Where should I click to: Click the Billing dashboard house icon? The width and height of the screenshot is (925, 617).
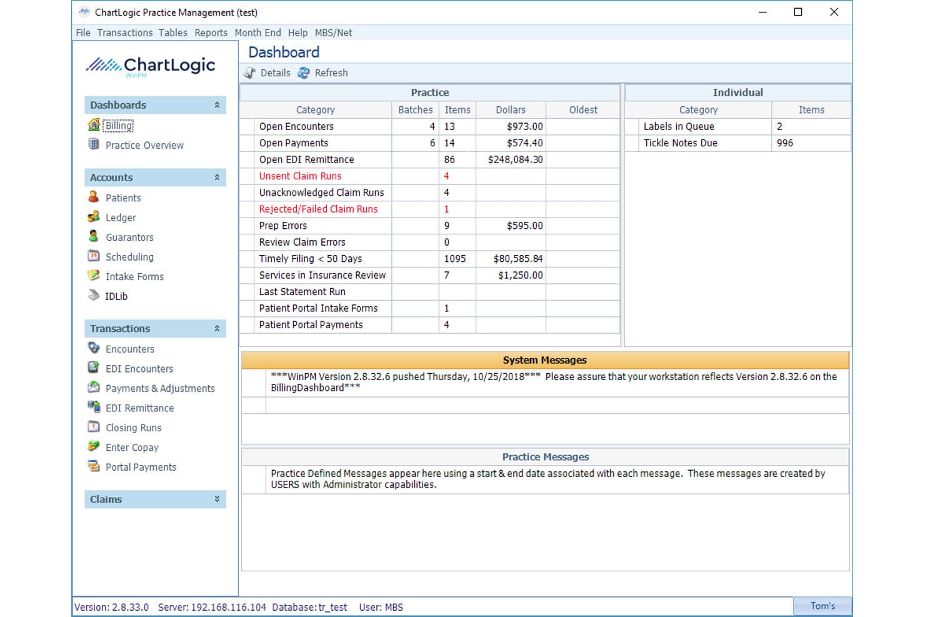tap(94, 125)
